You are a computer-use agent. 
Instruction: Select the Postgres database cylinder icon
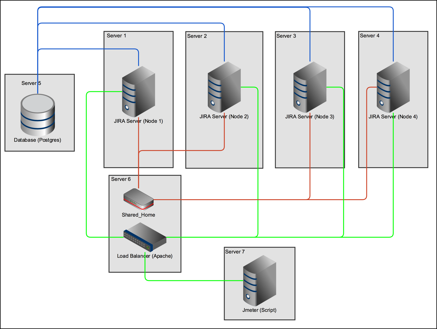coord(38,115)
